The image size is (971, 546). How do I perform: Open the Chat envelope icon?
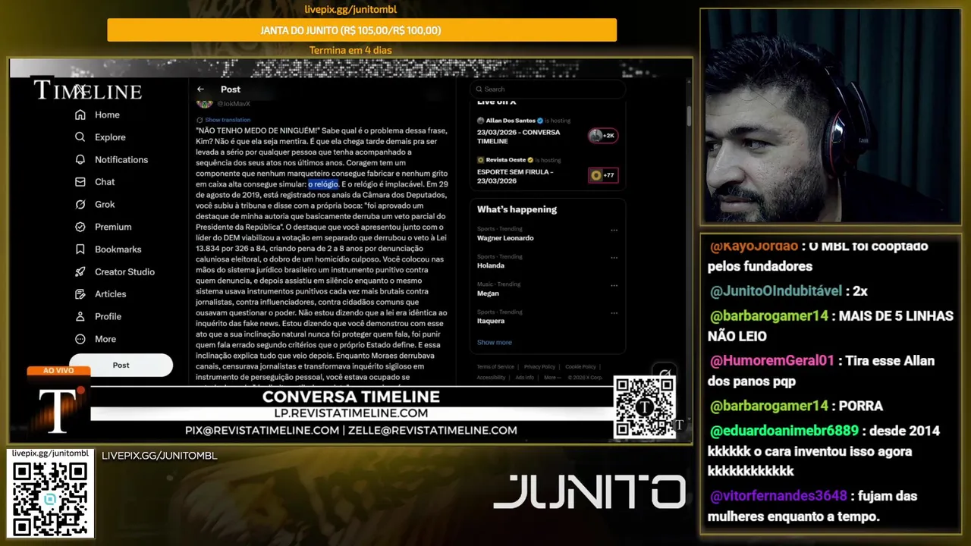coord(80,182)
